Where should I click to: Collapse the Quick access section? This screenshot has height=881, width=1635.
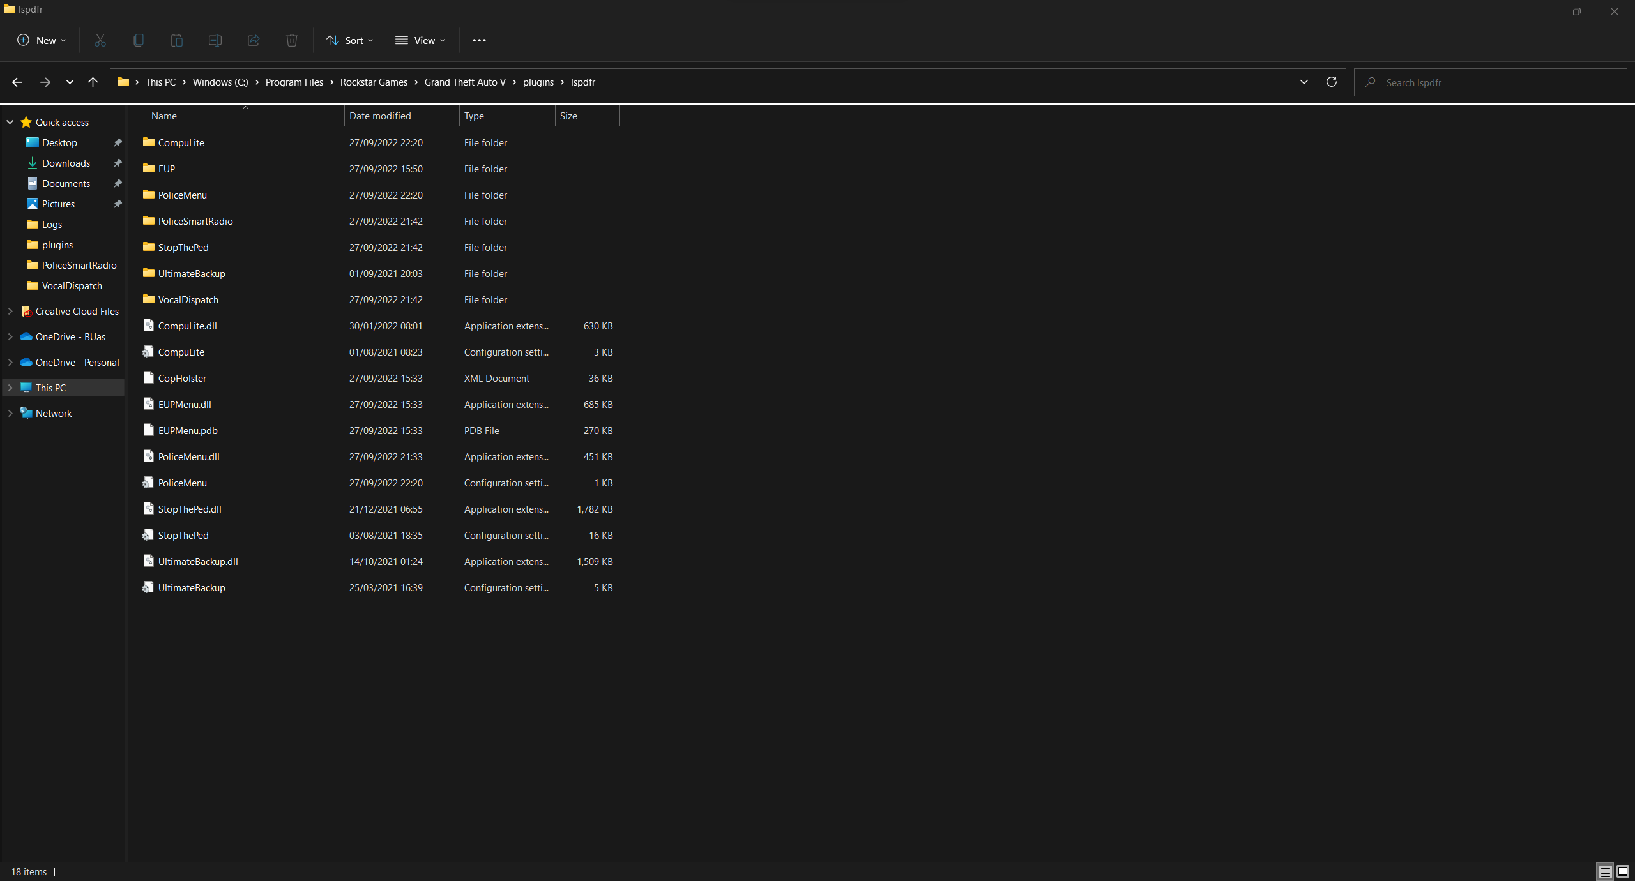pyautogui.click(x=10, y=122)
